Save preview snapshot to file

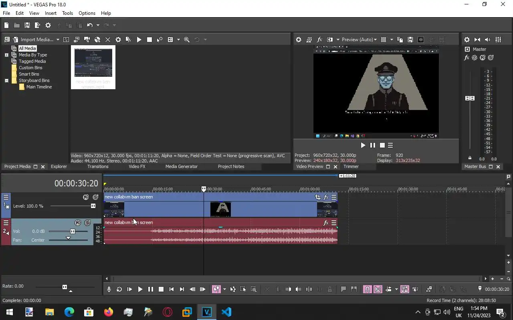click(410, 40)
